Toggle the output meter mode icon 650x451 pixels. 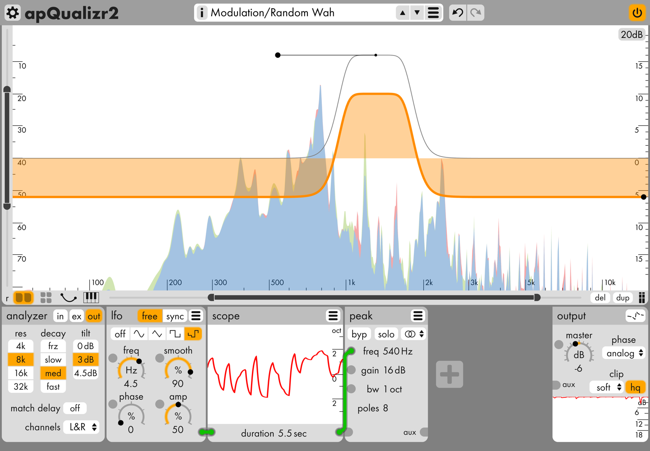coord(636,316)
